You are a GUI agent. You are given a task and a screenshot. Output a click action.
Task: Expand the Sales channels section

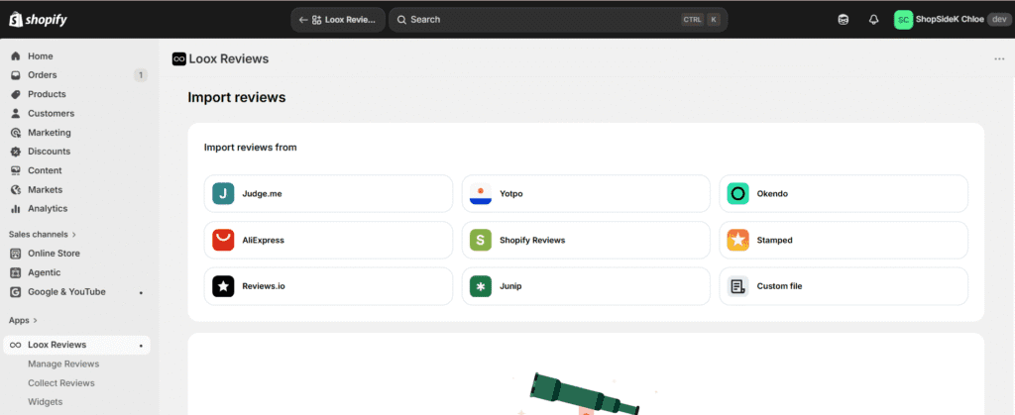tap(43, 234)
